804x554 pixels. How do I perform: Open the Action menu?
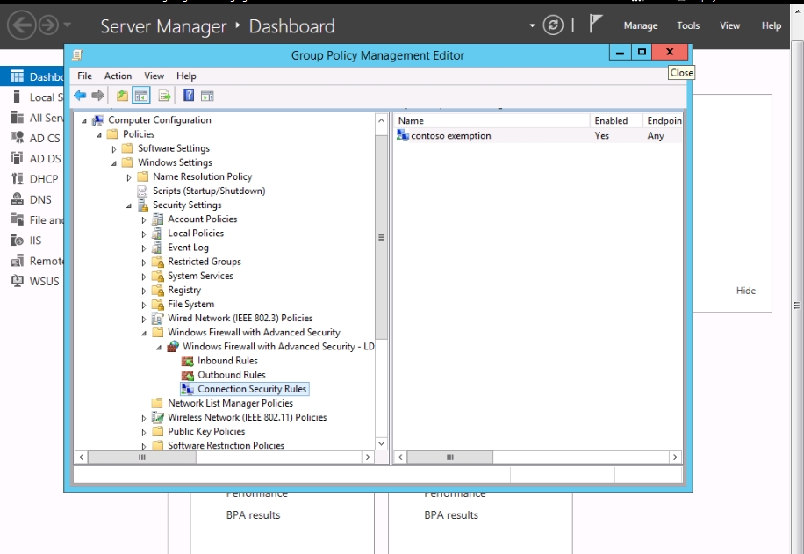pyautogui.click(x=118, y=76)
